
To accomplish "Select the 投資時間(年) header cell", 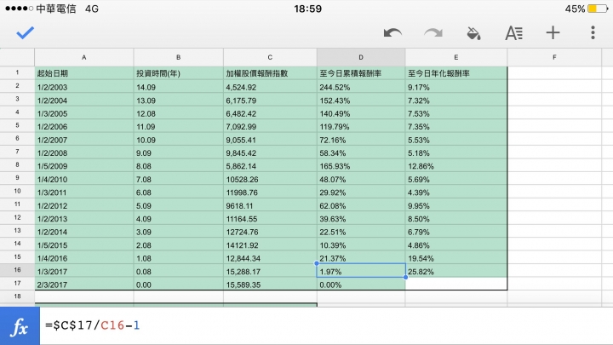I will [x=178, y=73].
